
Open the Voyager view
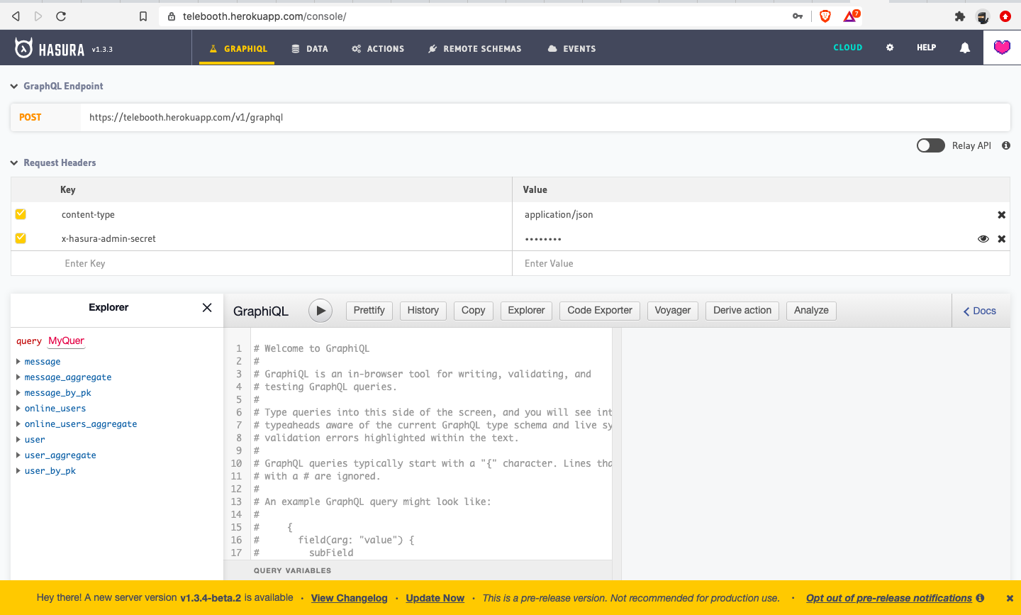coord(673,311)
